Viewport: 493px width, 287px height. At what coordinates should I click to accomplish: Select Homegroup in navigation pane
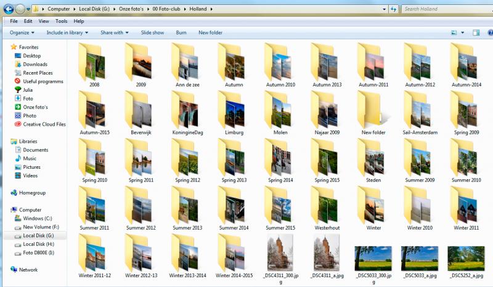coord(32,193)
